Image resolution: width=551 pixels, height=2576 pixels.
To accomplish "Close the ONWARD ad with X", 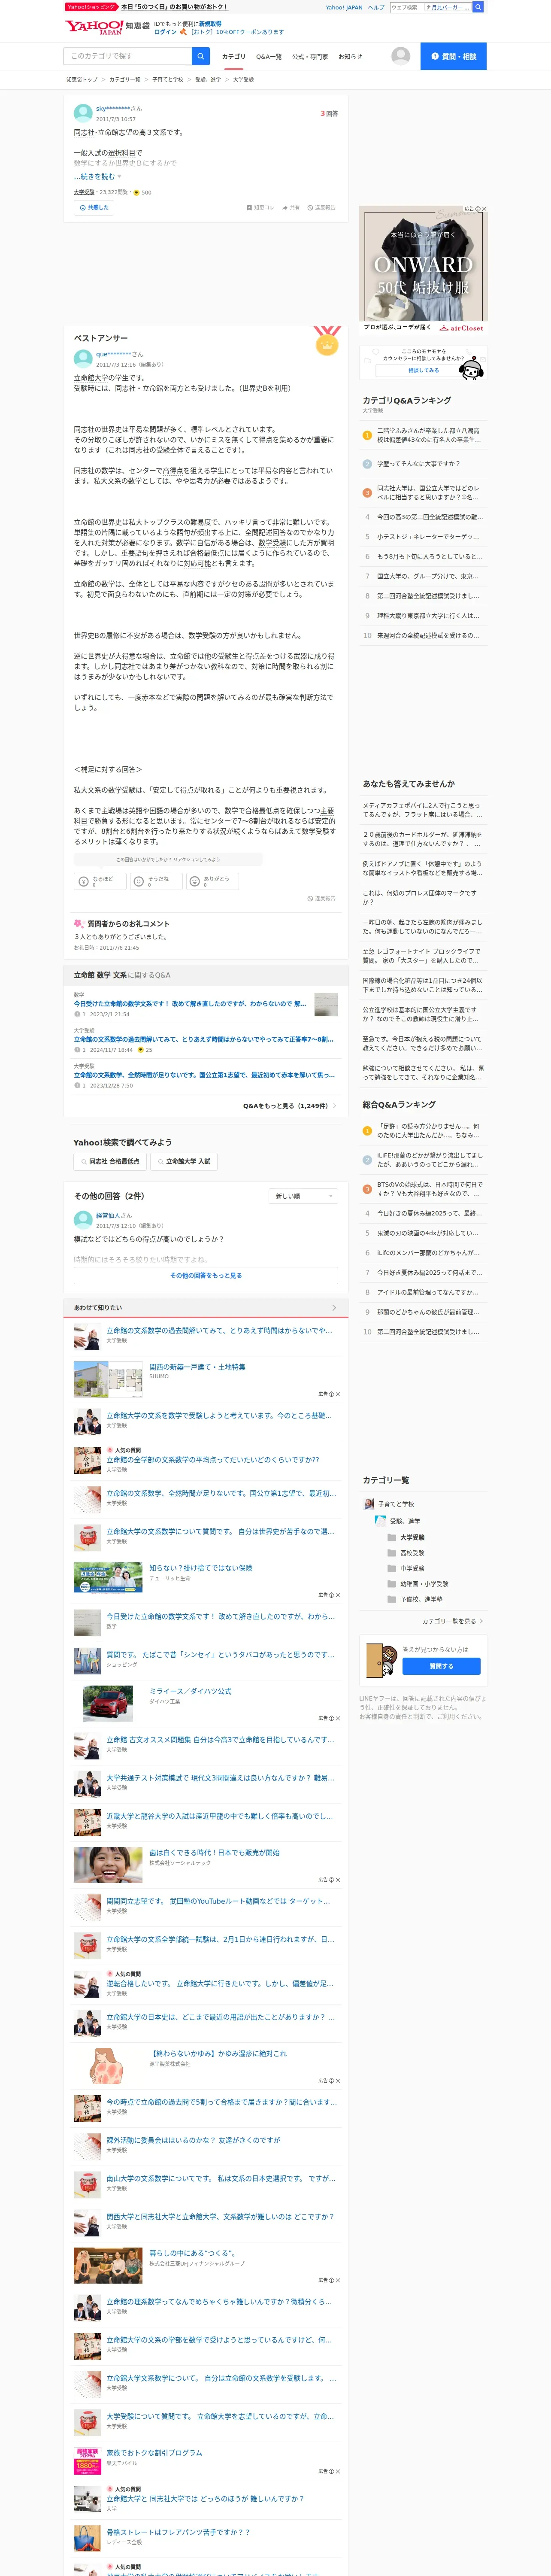I will 484,209.
